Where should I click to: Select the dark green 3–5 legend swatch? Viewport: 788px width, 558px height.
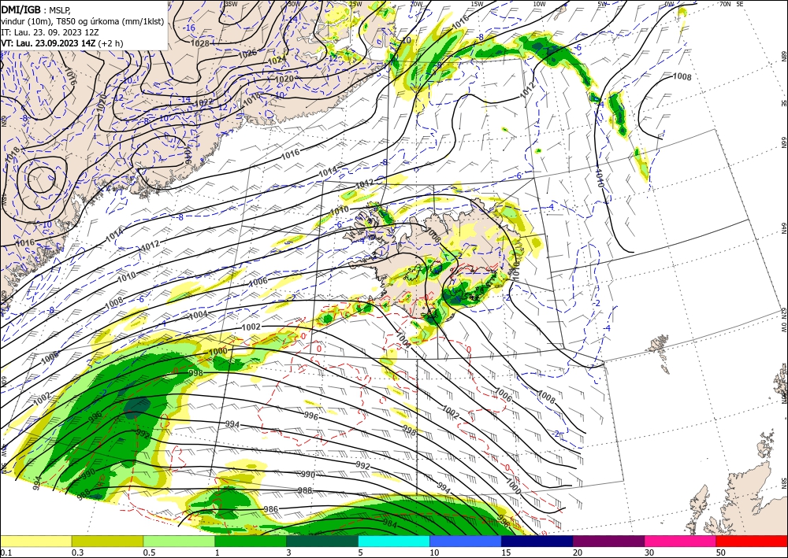(322, 541)
